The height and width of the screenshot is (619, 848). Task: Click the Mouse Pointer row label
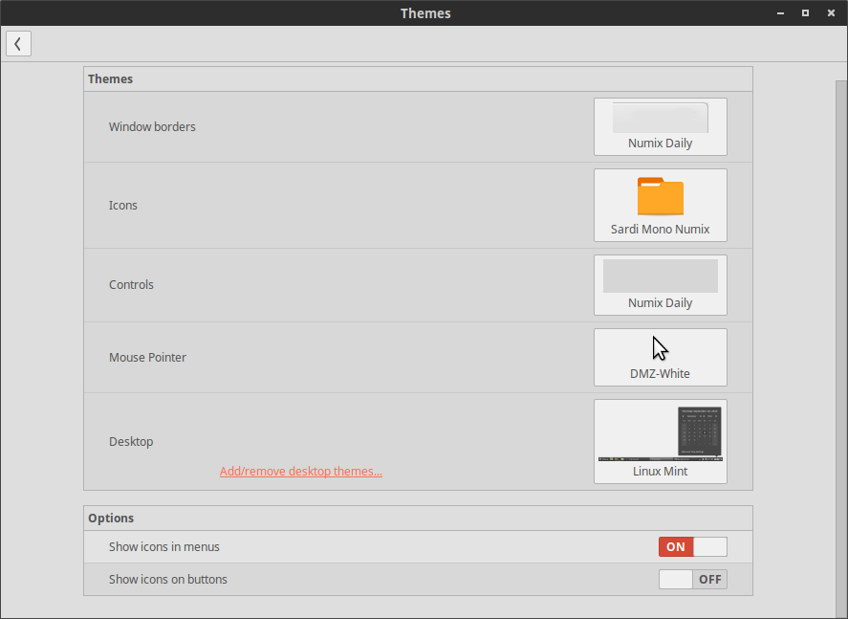pos(147,357)
